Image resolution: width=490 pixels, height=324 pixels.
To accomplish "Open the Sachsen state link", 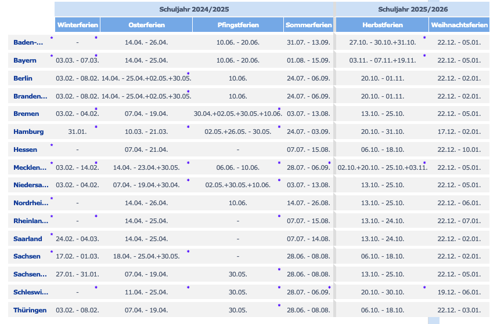I will tap(27, 256).
